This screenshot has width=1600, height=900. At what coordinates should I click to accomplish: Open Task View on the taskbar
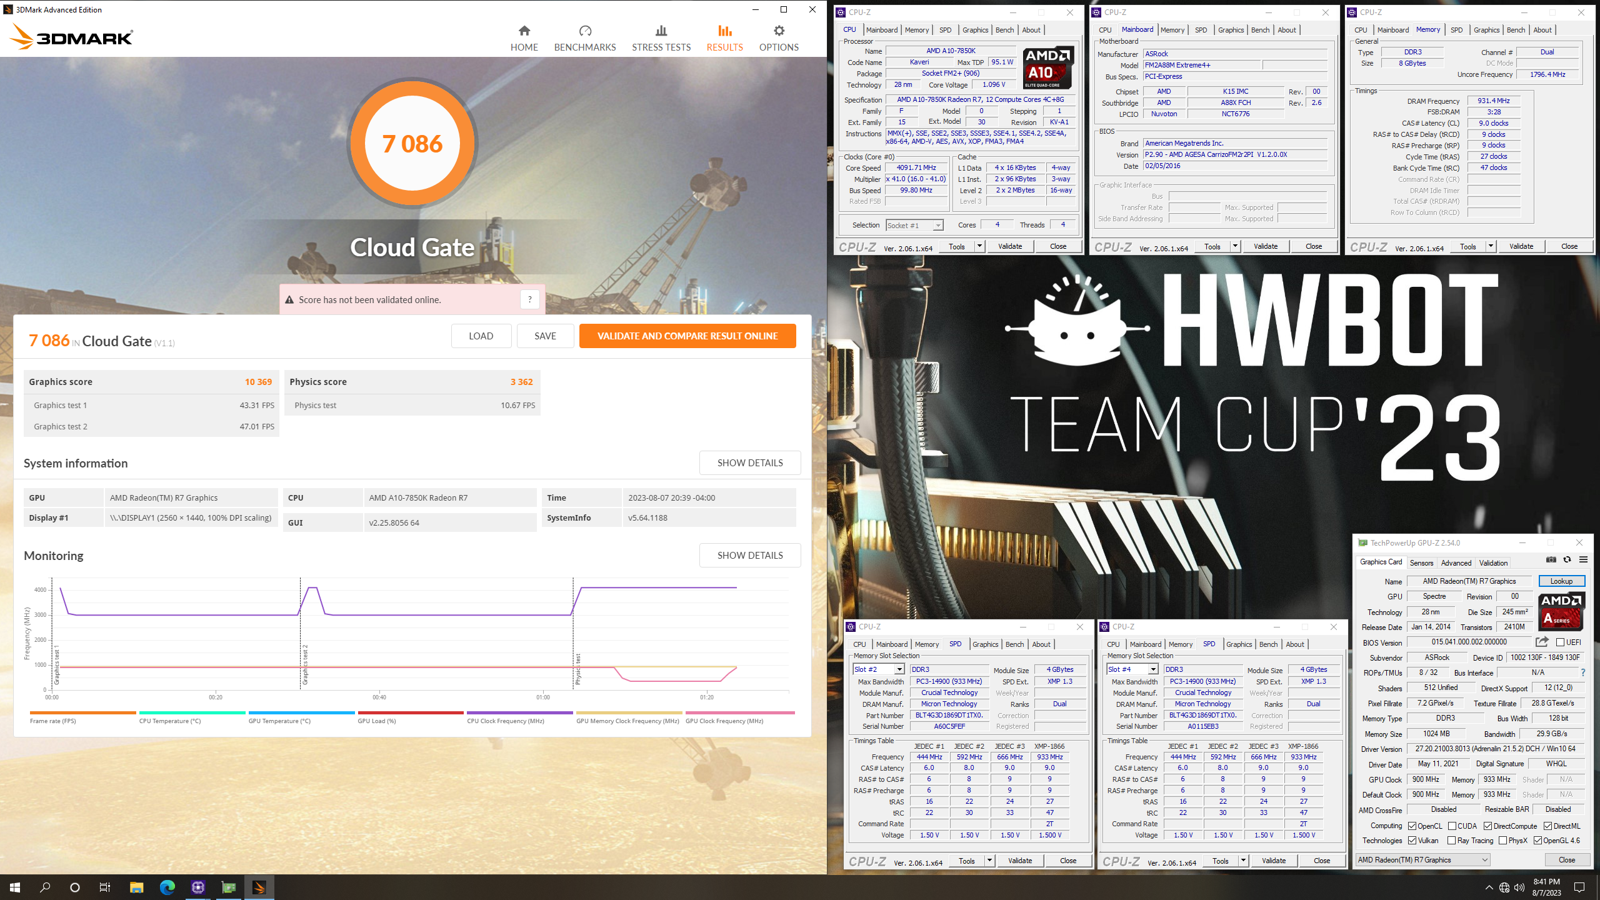coord(105,887)
